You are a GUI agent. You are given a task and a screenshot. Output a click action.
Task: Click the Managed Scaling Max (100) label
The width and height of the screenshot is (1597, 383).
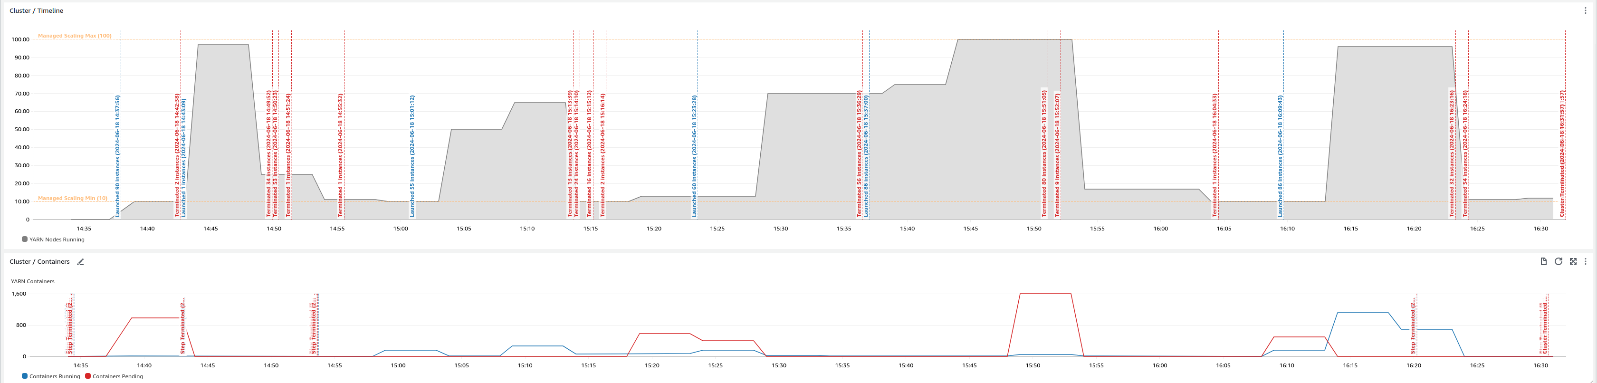coord(75,36)
